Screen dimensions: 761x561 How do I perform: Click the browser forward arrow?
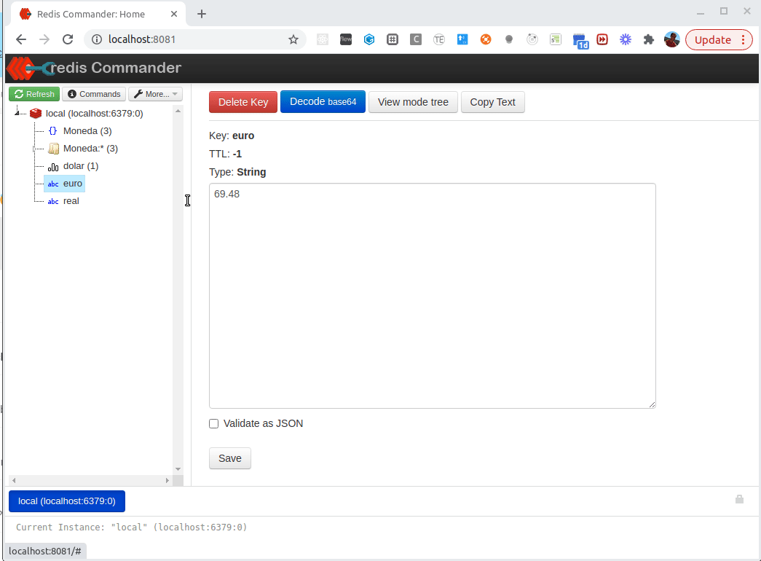point(44,39)
